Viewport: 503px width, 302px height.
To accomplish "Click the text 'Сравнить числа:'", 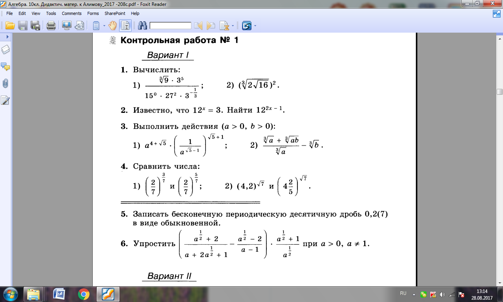I will point(166,166).
